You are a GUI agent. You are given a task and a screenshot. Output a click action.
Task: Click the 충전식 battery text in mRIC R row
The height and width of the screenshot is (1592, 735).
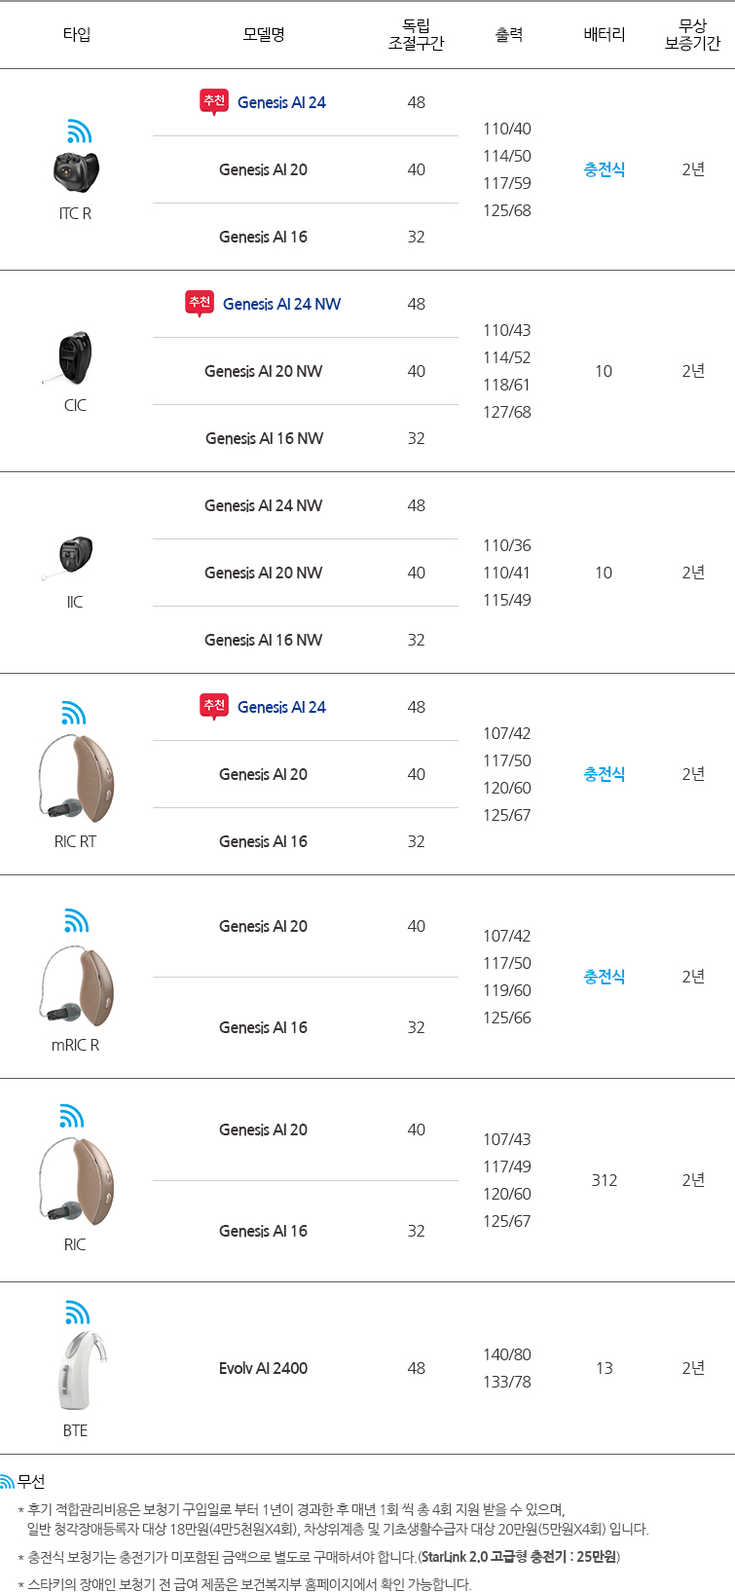pyautogui.click(x=604, y=977)
